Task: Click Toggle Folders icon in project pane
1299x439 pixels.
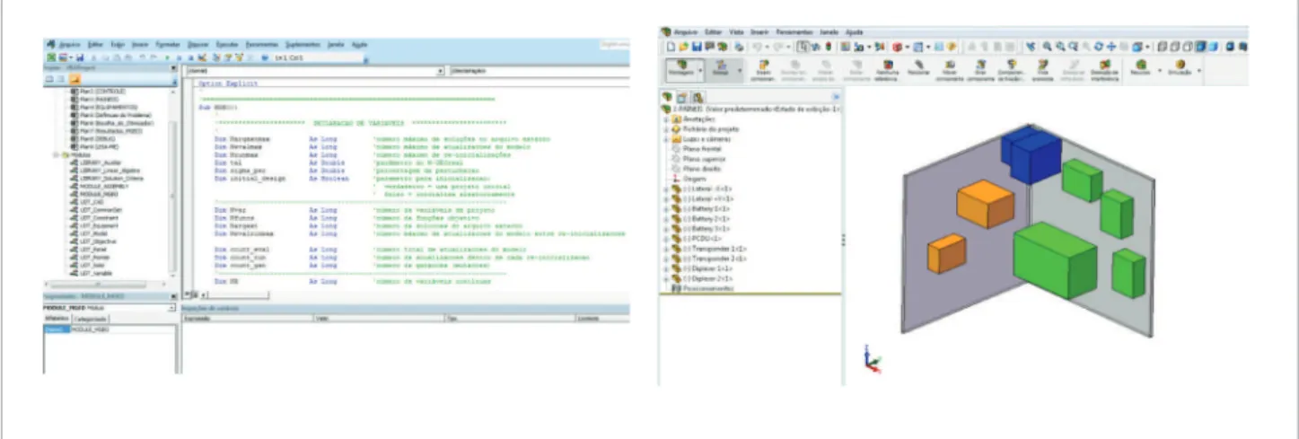Action: pyautogui.click(x=75, y=79)
